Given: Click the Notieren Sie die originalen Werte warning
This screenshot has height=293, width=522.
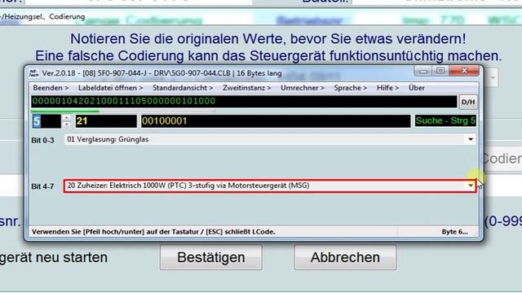Looking at the screenshot, I should pos(268,39).
